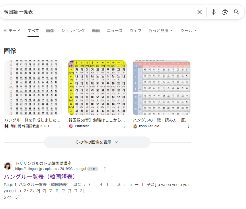The image size is (246, 209).
Task: Click the 飯田橋 韓国語教室 site favicon
Action: click(x=6, y=126)
